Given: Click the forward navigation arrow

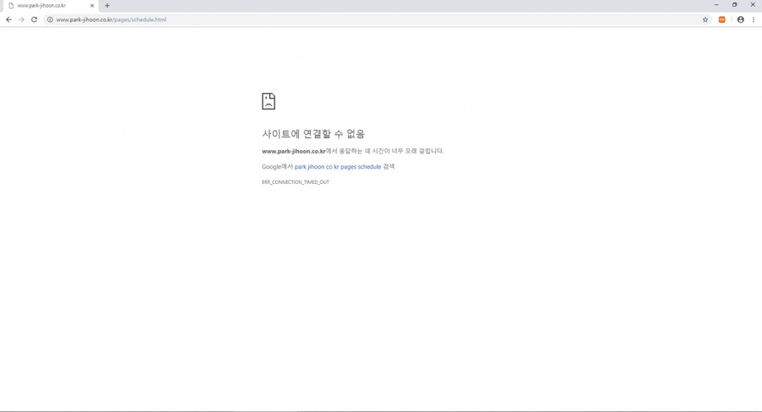Looking at the screenshot, I should tap(21, 19).
